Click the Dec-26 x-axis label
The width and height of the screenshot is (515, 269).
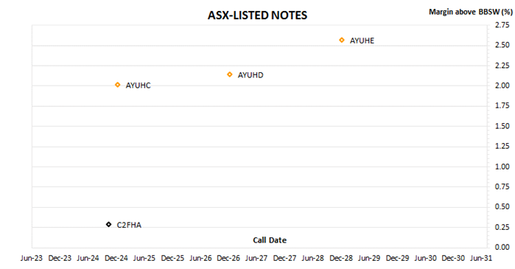click(228, 258)
